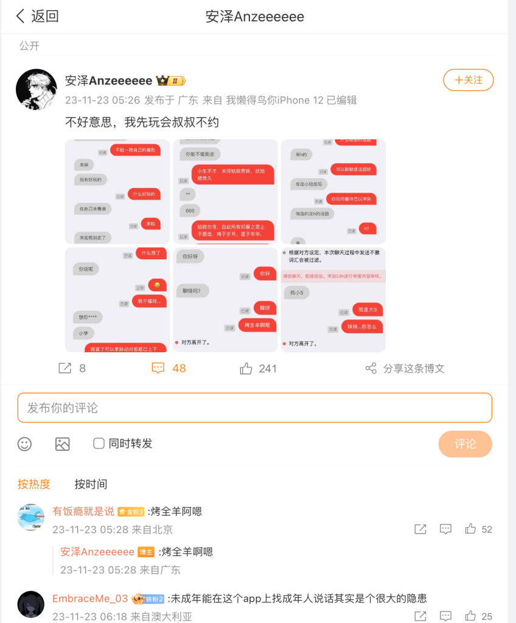Like EmbraceMe_03's comment with 25 likes
The width and height of the screenshot is (516, 623).
471,616
